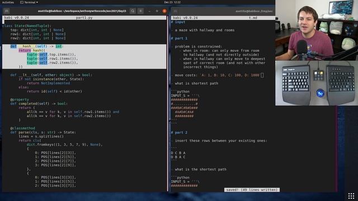Screen dimensions: 358x201
Task: Click the left terminal title bar path text
Action: [x=82, y=11]
